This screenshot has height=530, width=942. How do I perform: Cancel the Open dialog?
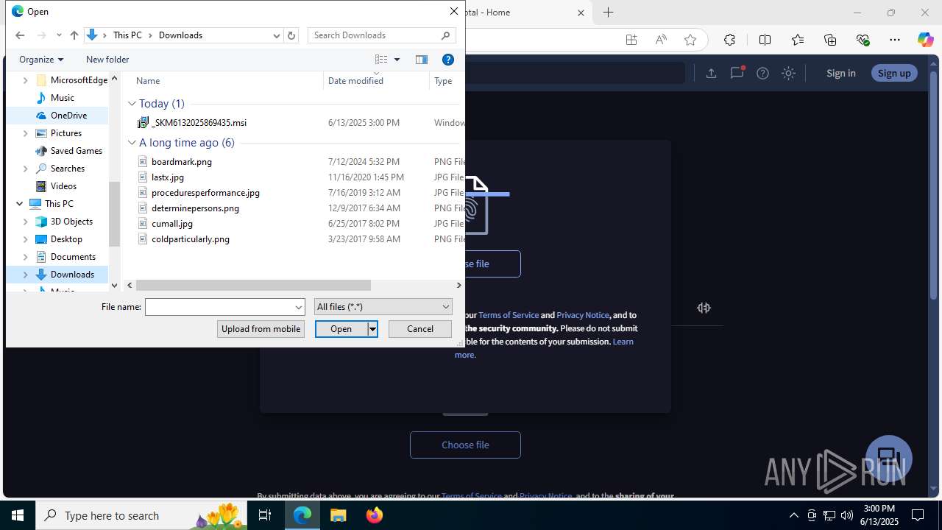click(420, 329)
